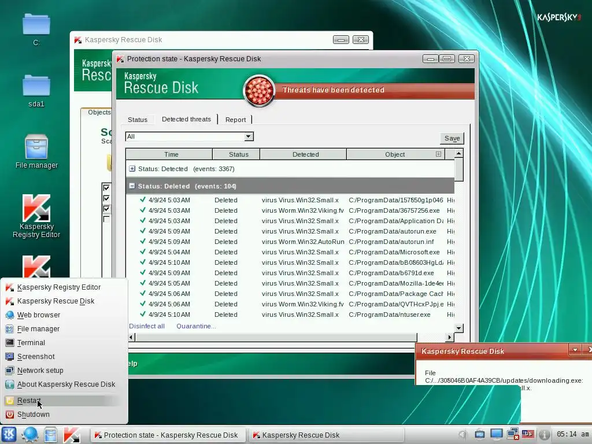Viewport: 592px width, 444px height.
Task: Click the monitor display tray icon
Action: [496, 434]
